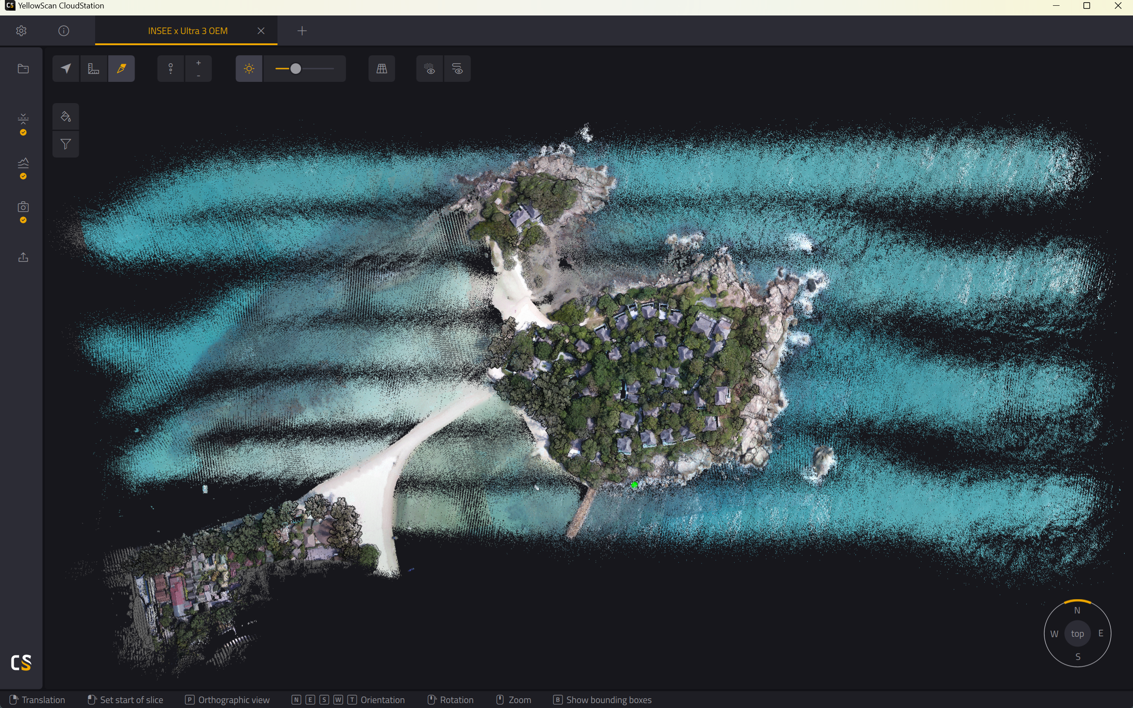Click strip adjustment completed check badge
Screen dimensions: 1133x708
pos(23,132)
